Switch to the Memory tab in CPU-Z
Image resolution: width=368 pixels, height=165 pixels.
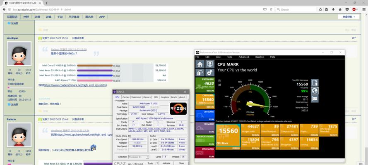[x=147, y=97]
